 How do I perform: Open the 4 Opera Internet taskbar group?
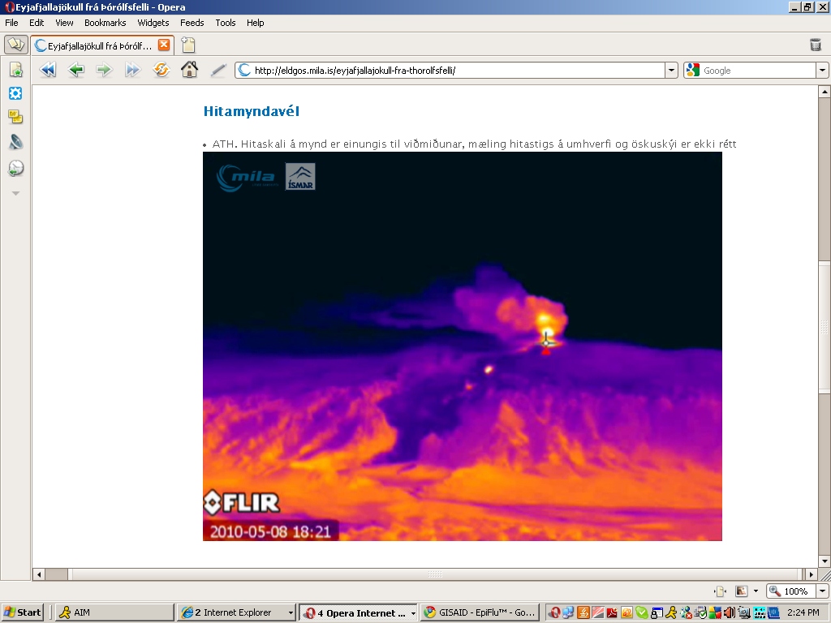[358, 612]
